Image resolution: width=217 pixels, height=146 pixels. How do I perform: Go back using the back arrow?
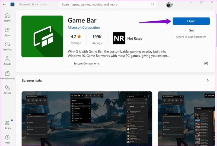point(4,4)
